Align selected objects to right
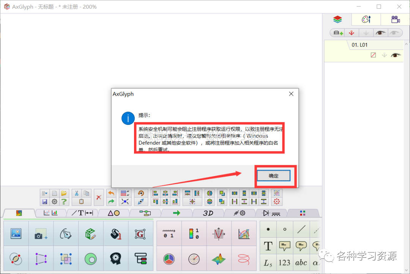The image size is (410, 274). (x=175, y=194)
